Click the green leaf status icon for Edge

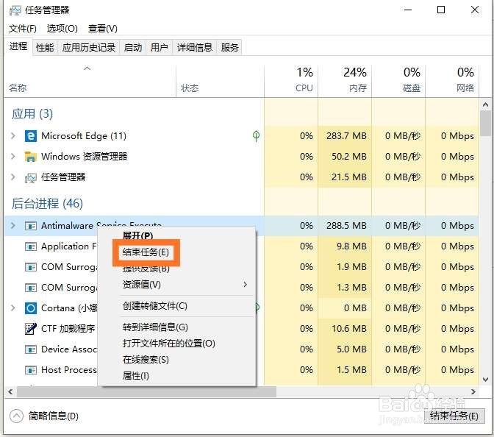pyautogui.click(x=256, y=136)
